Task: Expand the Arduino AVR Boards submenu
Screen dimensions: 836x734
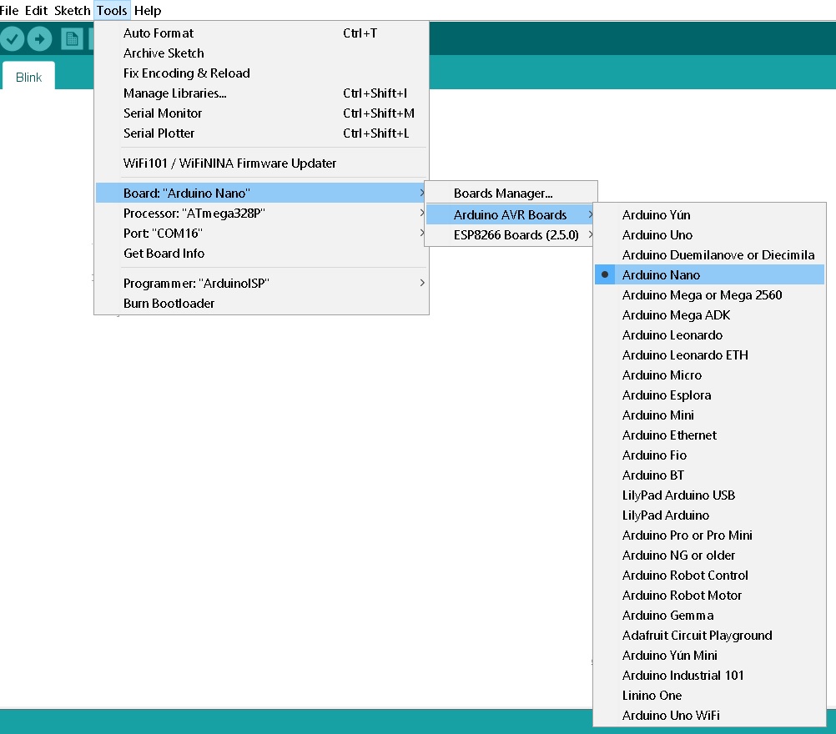Action: (511, 215)
